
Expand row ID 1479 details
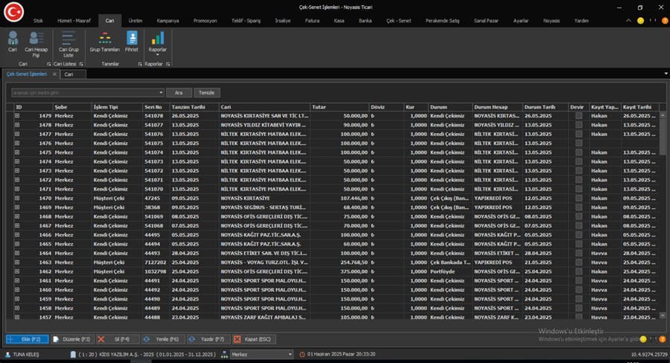pos(17,116)
